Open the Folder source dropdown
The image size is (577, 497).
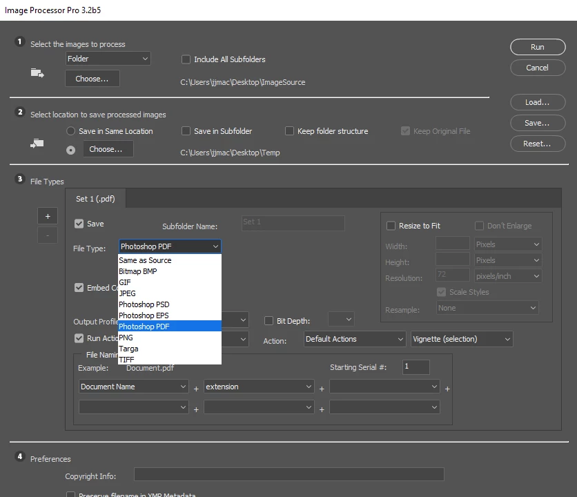tap(108, 59)
